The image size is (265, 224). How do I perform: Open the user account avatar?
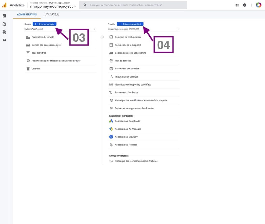pyautogui.click(x=259, y=5)
